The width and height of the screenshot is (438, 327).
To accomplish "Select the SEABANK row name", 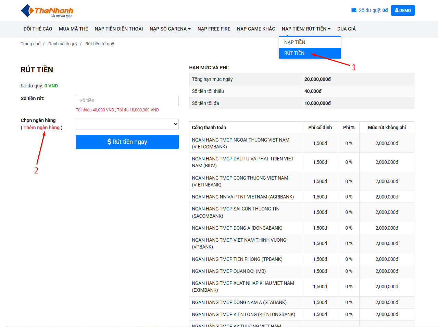I will 239,302.
